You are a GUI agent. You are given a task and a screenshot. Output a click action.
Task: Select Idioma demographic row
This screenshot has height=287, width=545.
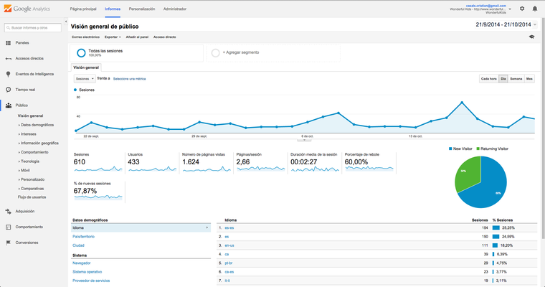tap(141, 228)
